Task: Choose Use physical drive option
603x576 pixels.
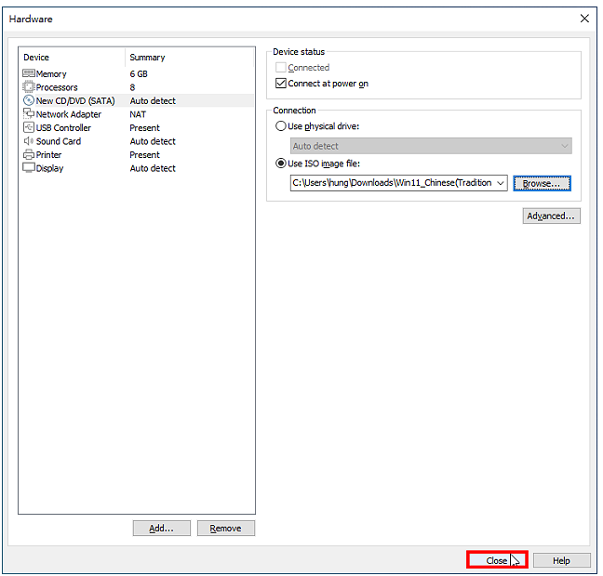Action: pyautogui.click(x=281, y=126)
